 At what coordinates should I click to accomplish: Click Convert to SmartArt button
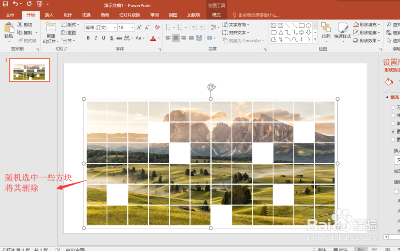(243, 40)
